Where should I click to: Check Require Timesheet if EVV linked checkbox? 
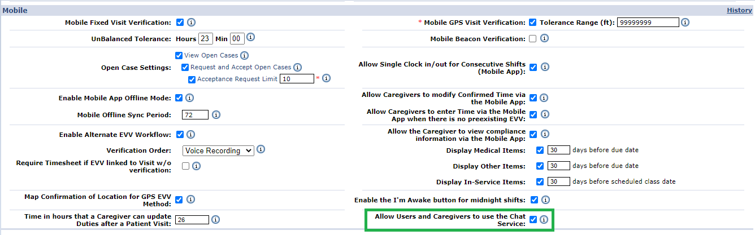click(x=185, y=166)
